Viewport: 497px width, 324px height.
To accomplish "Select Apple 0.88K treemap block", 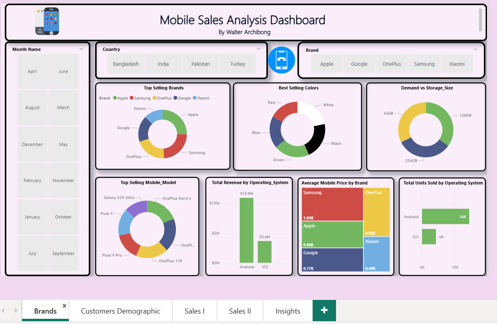I will coord(332,235).
